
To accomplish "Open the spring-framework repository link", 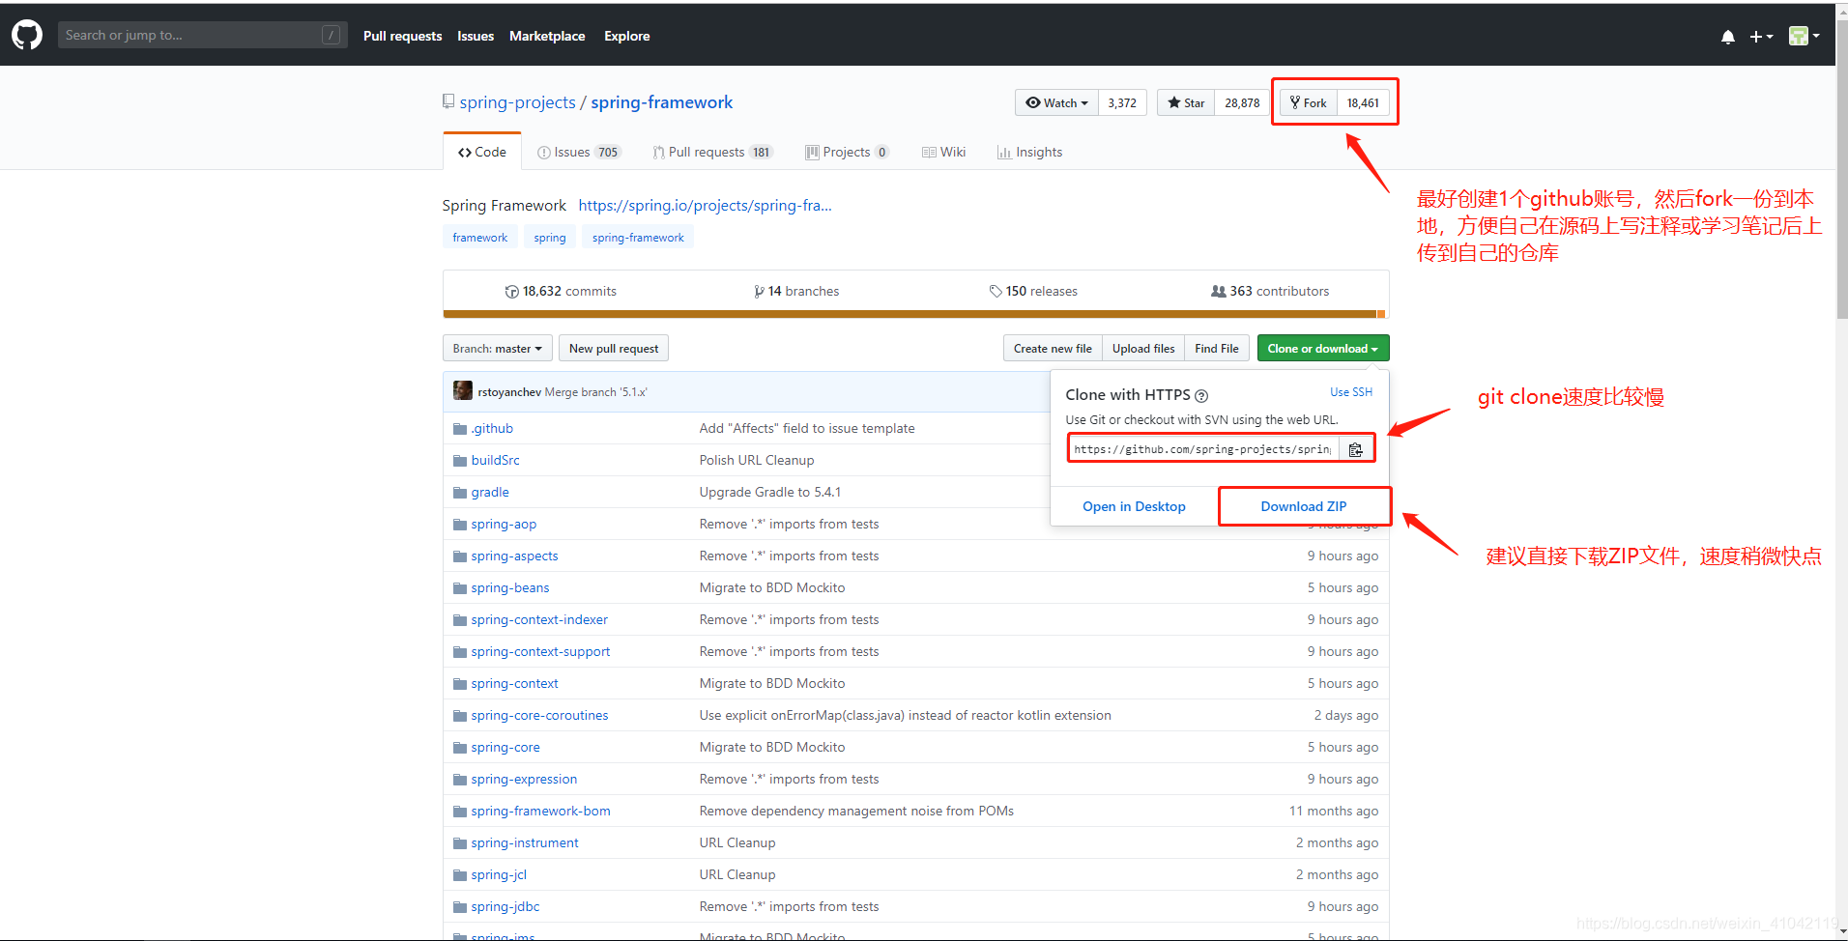I will pyautogui.click(x=662, y=102).
